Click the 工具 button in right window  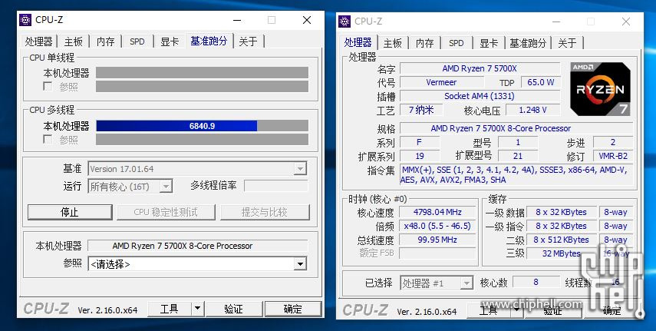(x=489, y=310)
